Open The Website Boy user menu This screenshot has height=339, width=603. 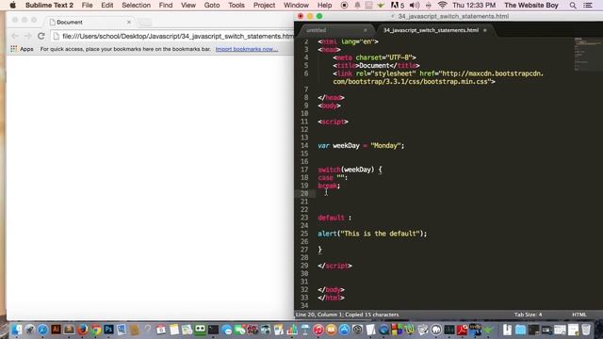pyautogui.click(x=530, y=5)
